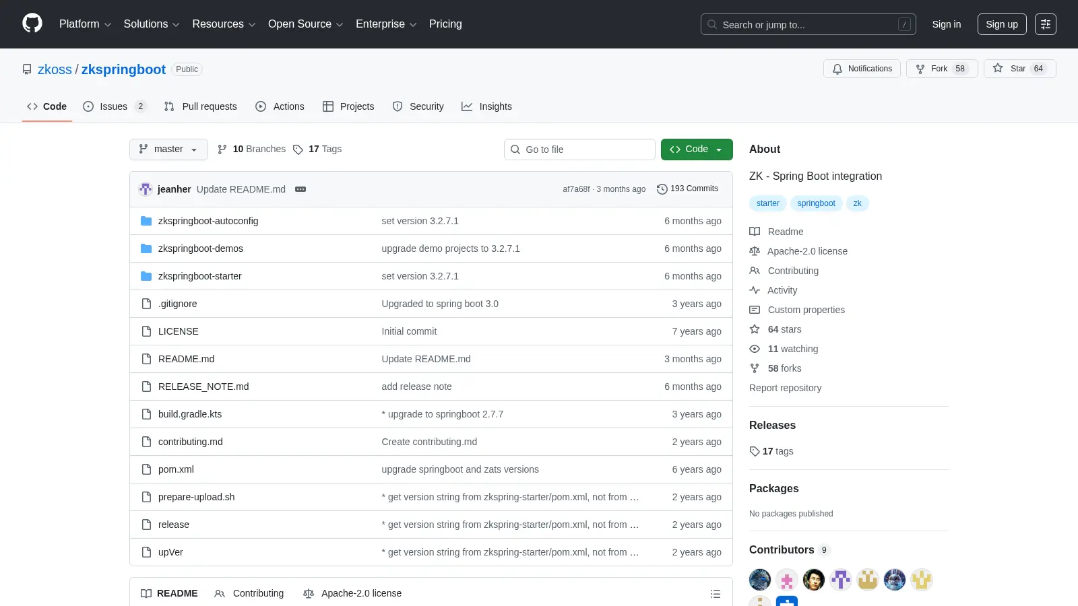Open commit 'Upgraded to spring boot 3.0'

point(440,304)
